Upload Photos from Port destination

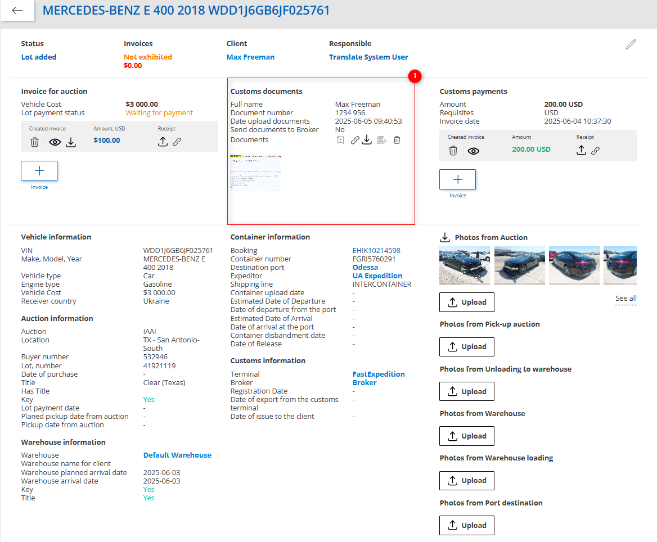coord(467,525)
